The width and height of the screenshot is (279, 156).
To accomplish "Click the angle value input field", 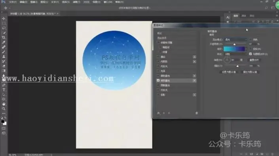I will point(235,60).
